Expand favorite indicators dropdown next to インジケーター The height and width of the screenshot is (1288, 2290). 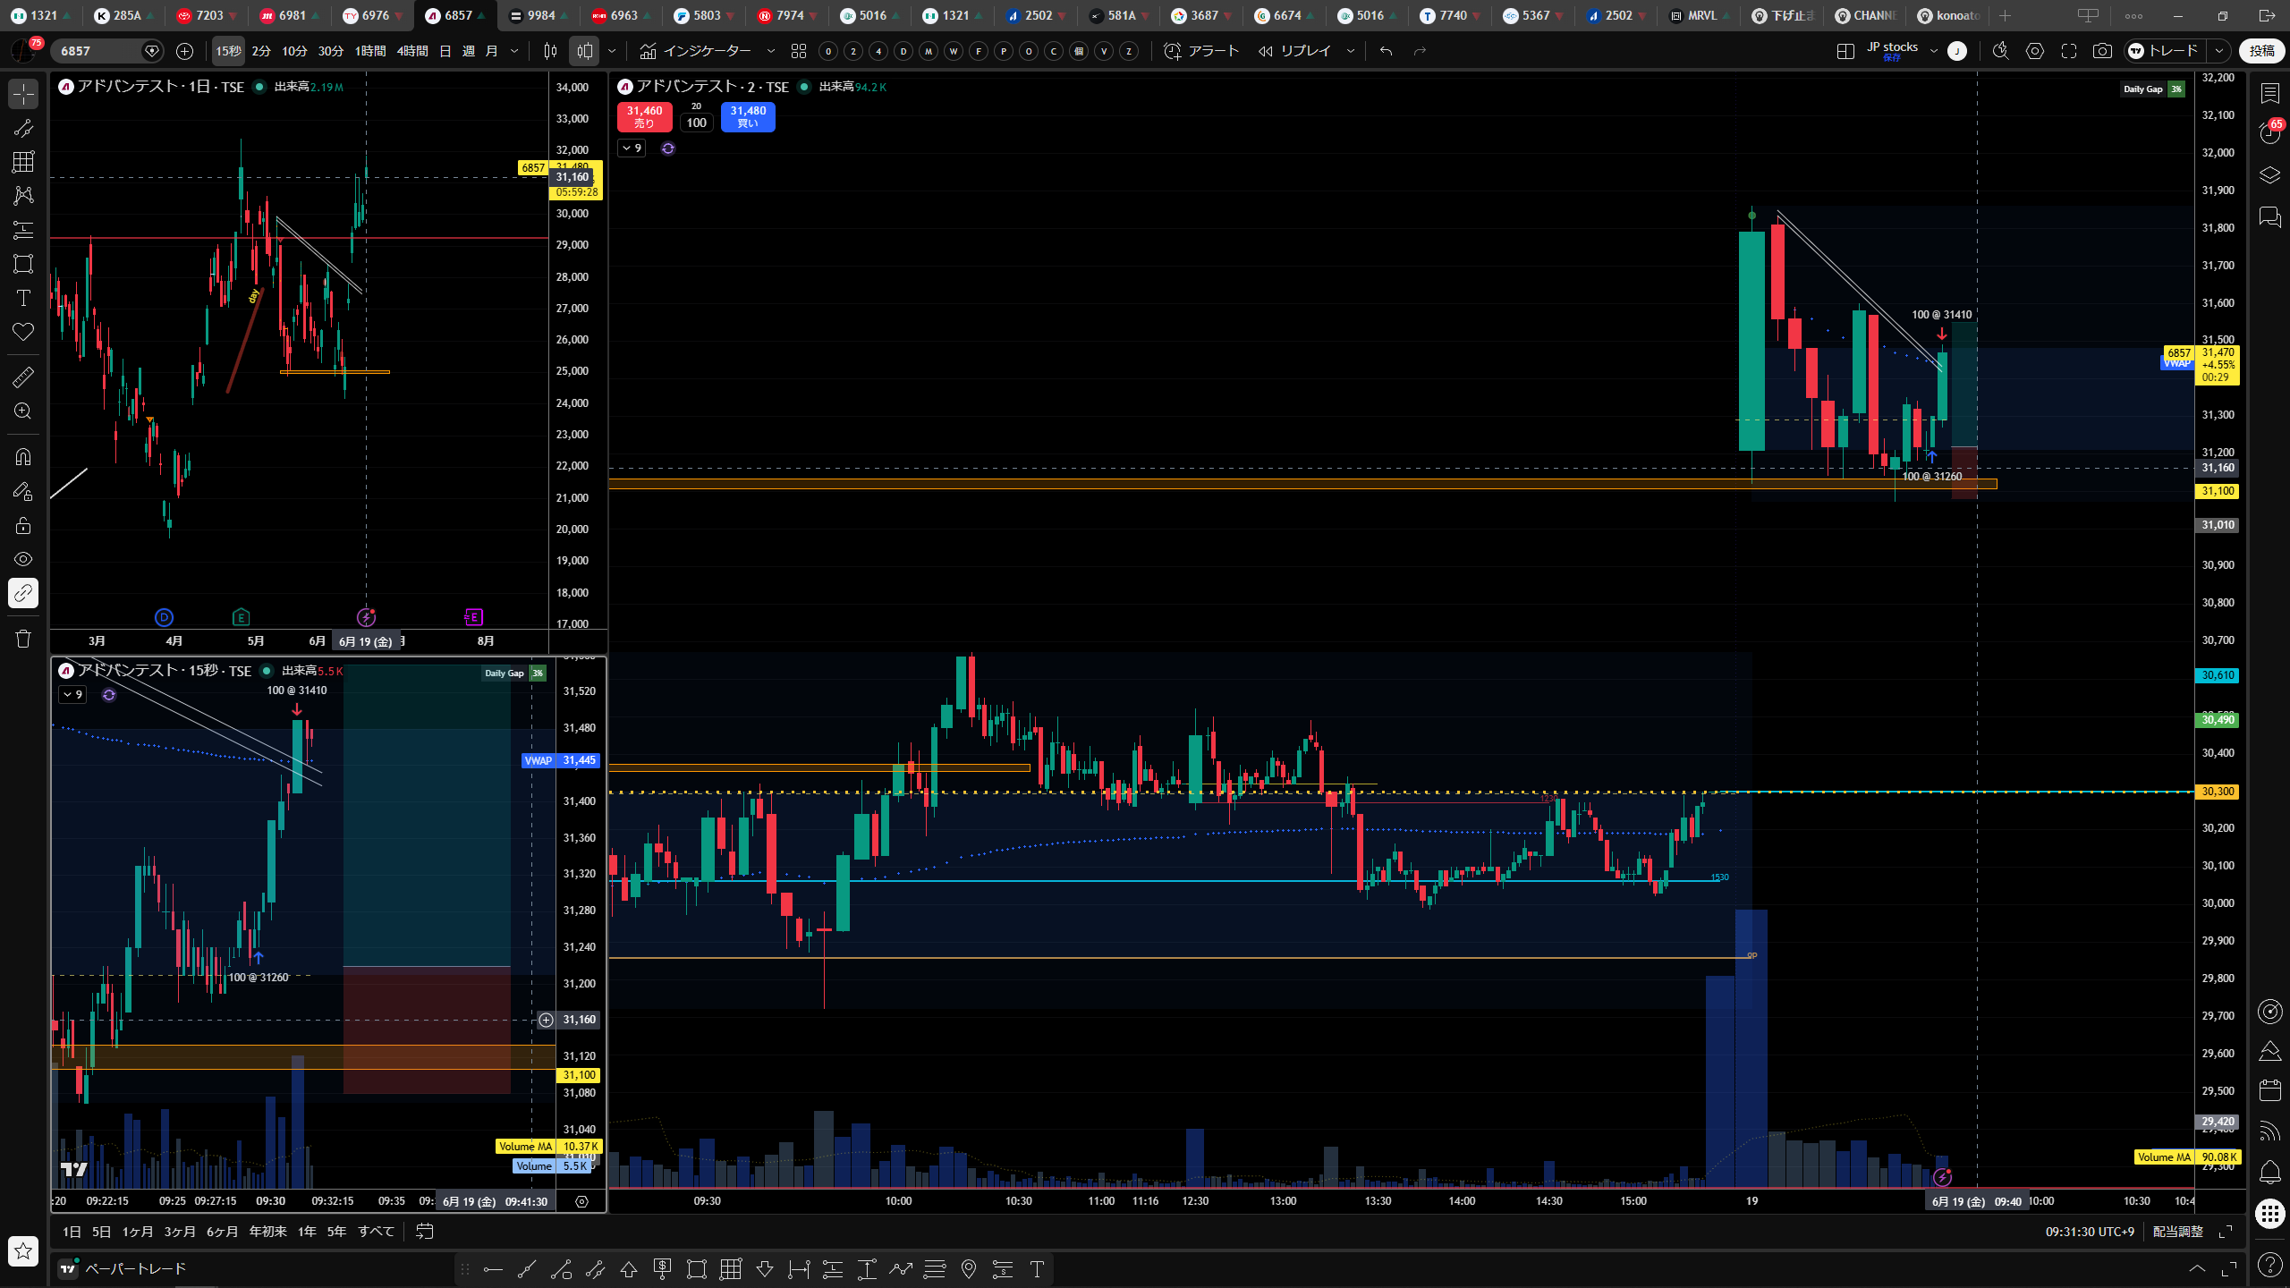(771, 51)
